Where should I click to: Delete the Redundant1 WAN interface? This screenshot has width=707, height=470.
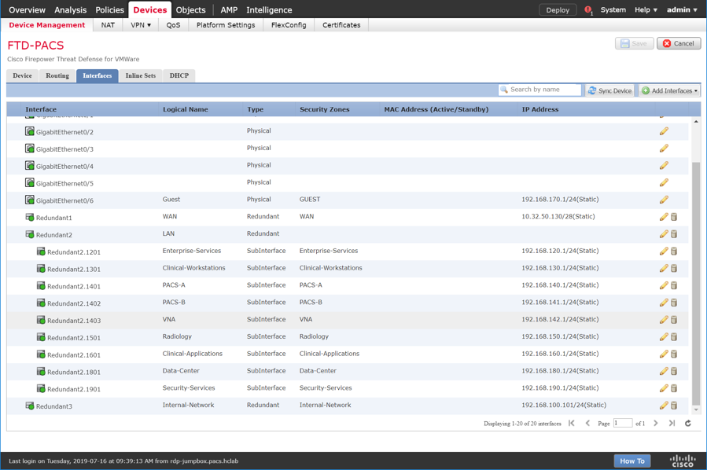(674, 217)
